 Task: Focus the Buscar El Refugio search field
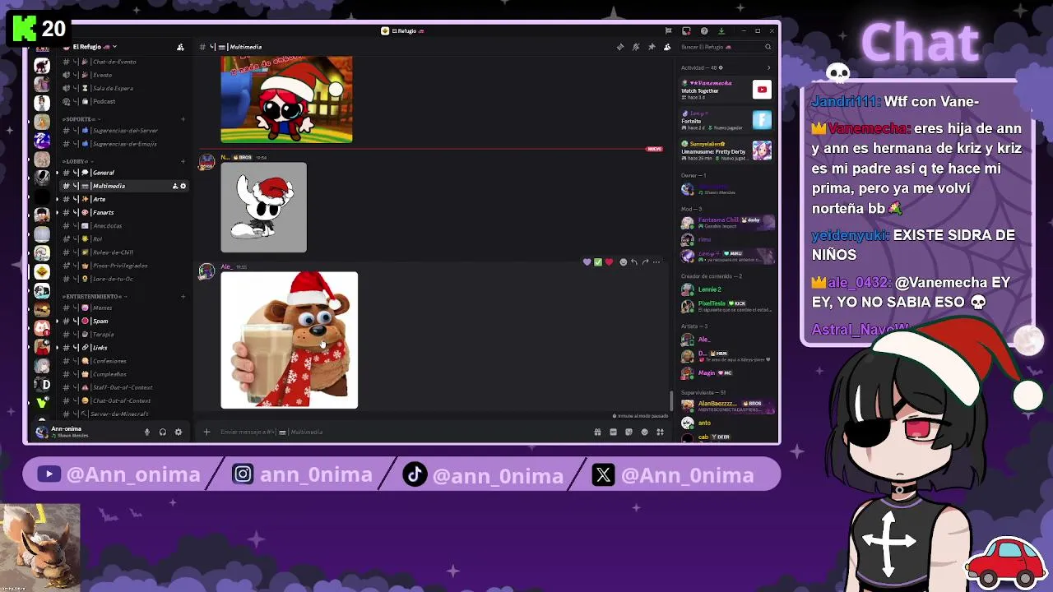tap(726, 47)
